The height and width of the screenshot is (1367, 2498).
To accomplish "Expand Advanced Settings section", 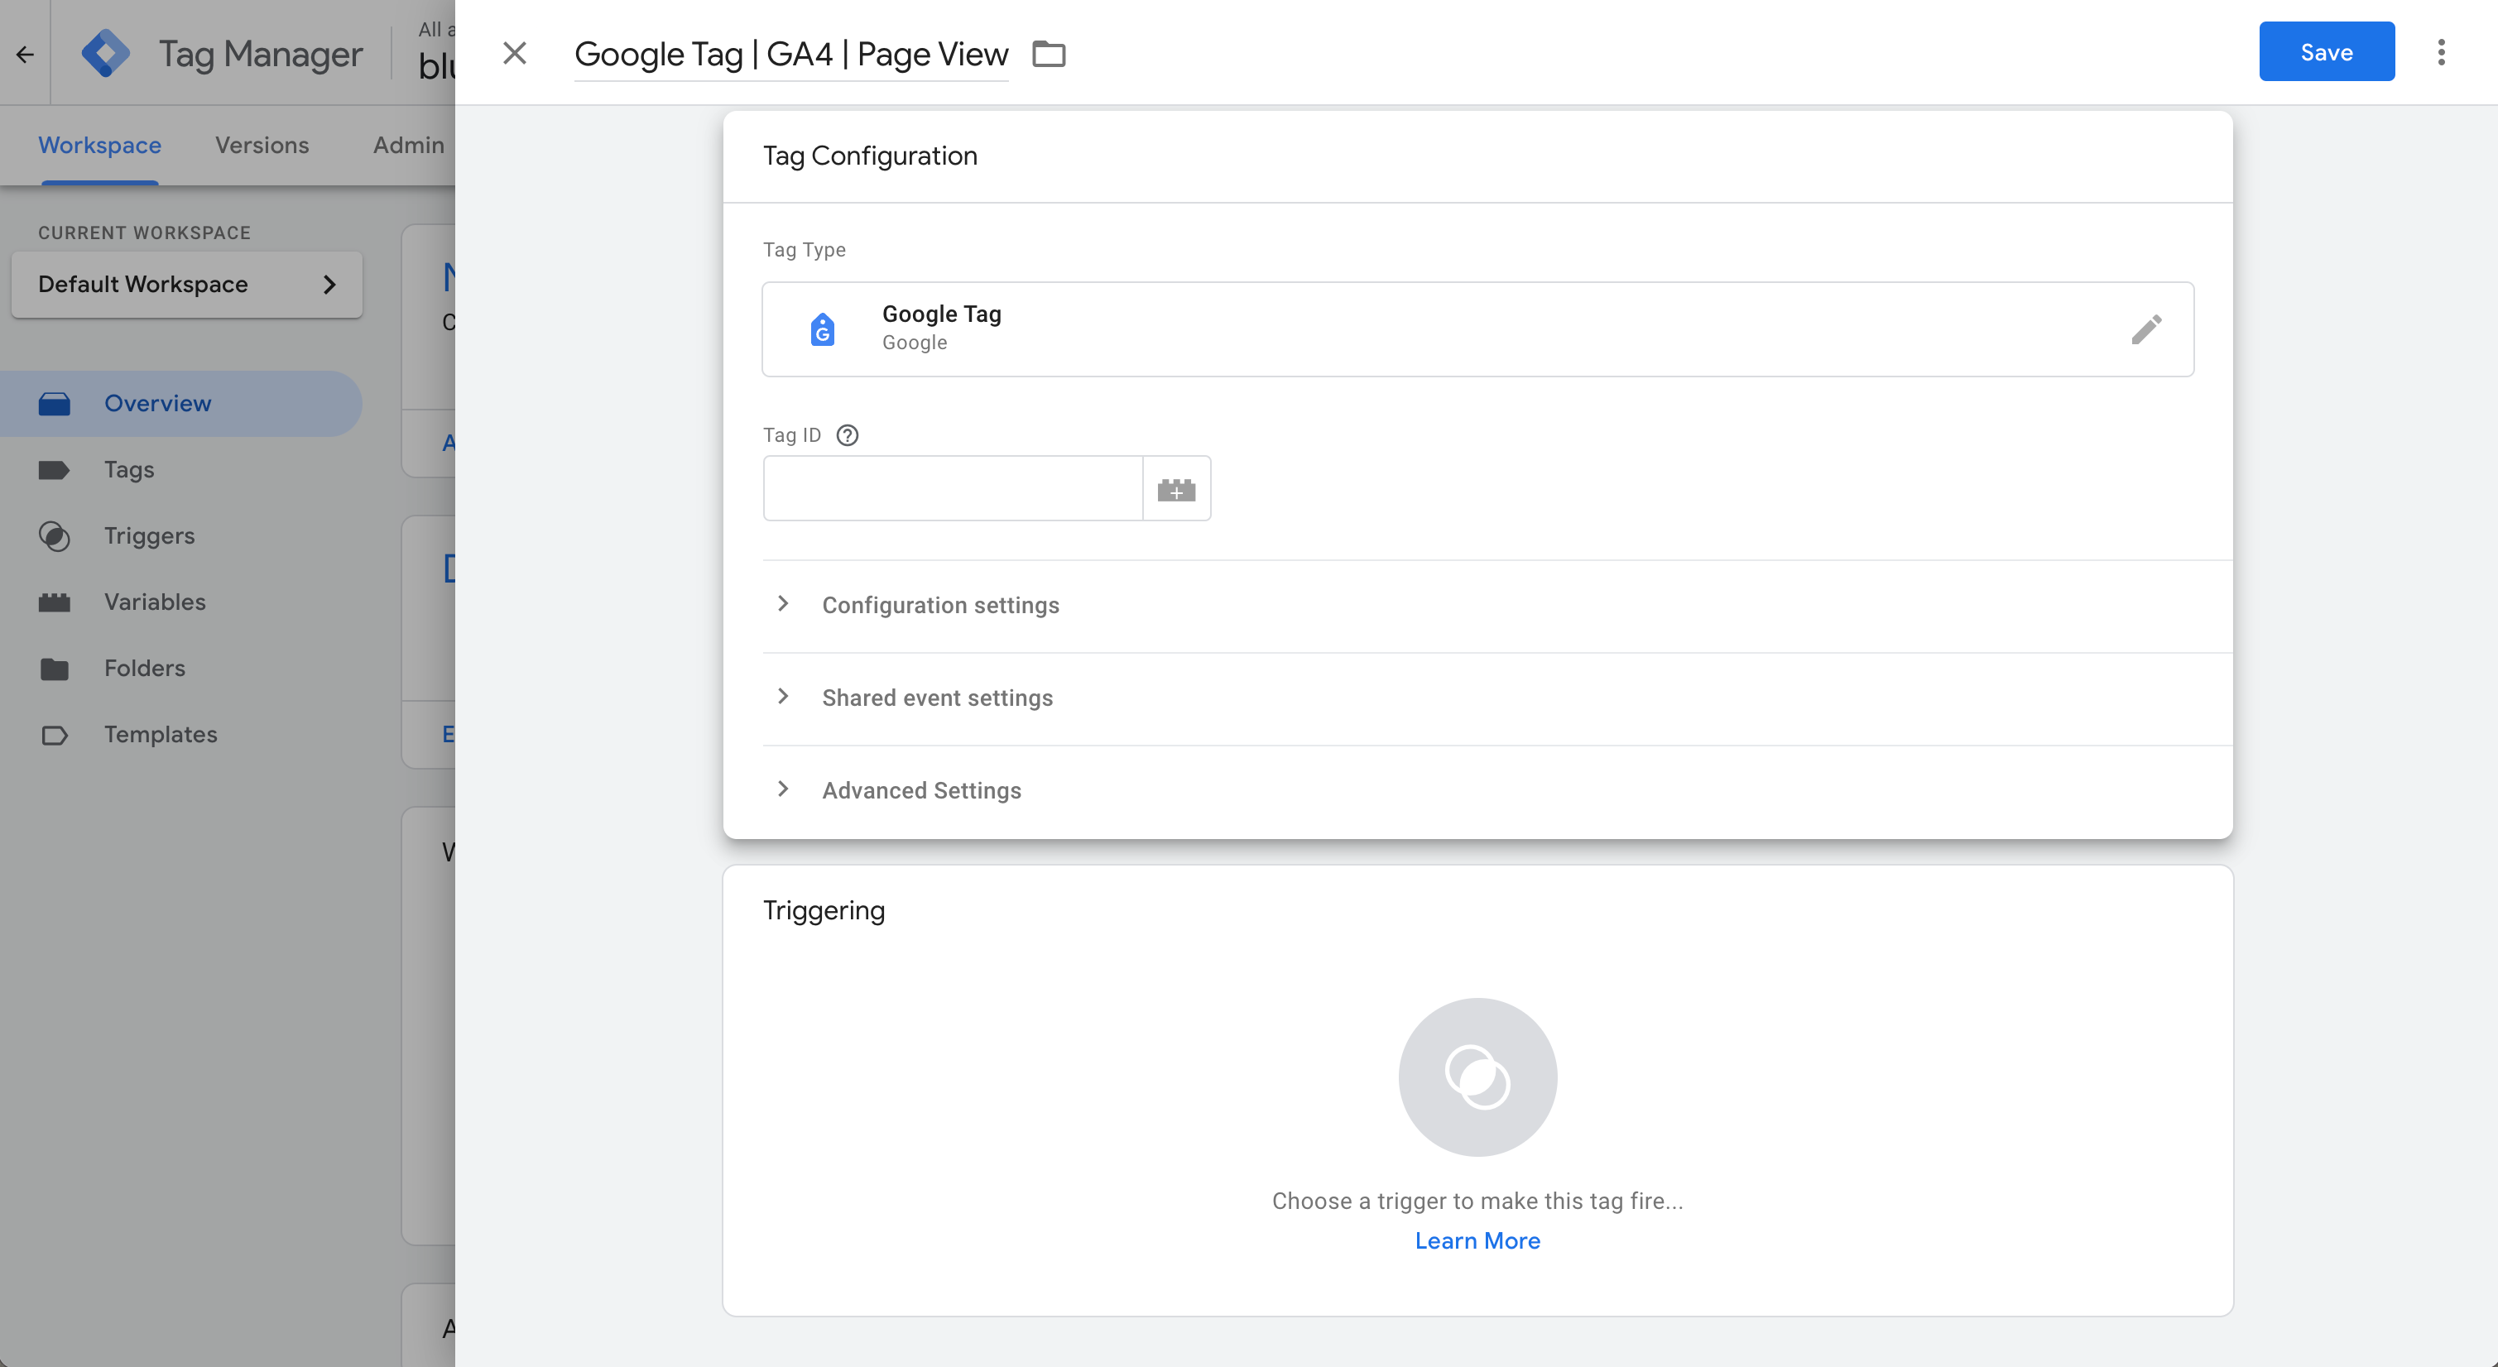I will (1497, 791).
